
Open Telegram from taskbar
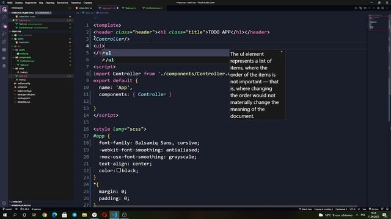[75, 215]
